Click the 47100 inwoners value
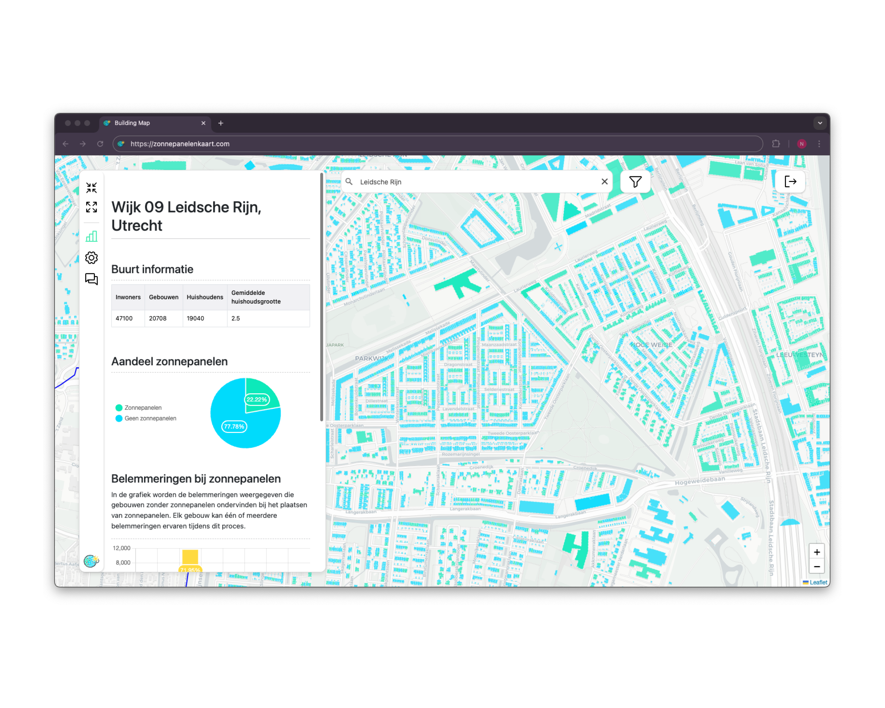The width and height of the screenshot is (885, 708). click(124, 319)
